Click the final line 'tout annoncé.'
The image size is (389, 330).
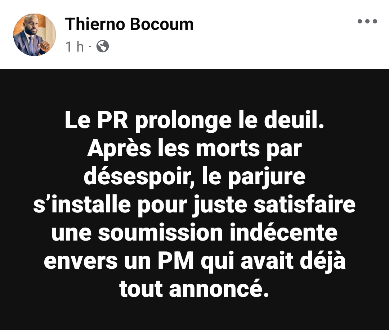(x=194, y=289)
